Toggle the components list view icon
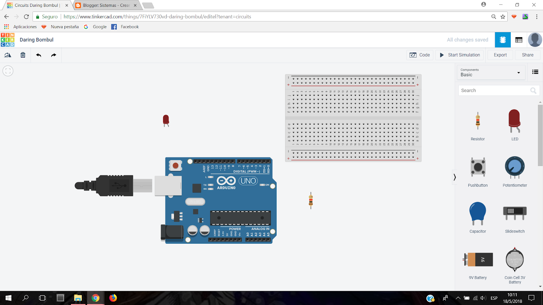 (535, 72)
